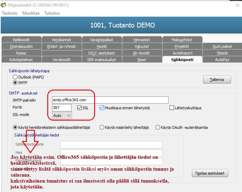
Task: Switch to the Varastopaikat tab
Action: pos(102,40)
